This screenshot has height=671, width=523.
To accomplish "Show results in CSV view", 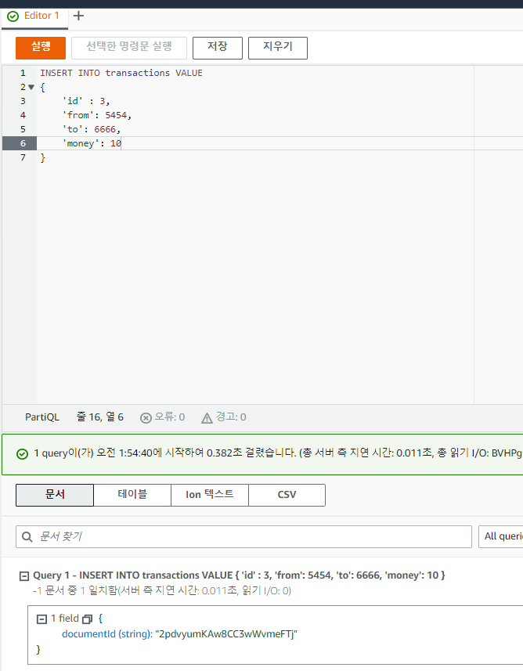I will (x=287, y=495).
